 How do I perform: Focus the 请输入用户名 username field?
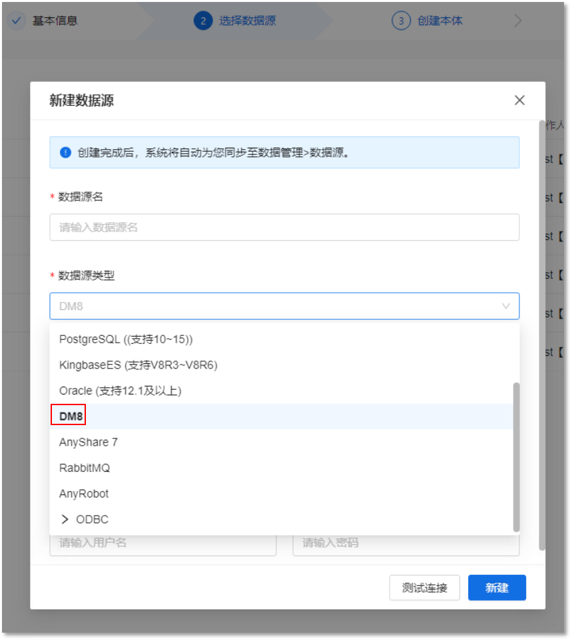click(163, 544)
